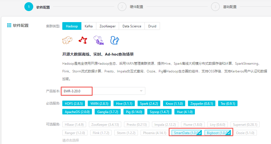Select the Data Science cluster type tab
Image resolution: width=271 pixels, height=144 pixels.
[x=132, y=26]
